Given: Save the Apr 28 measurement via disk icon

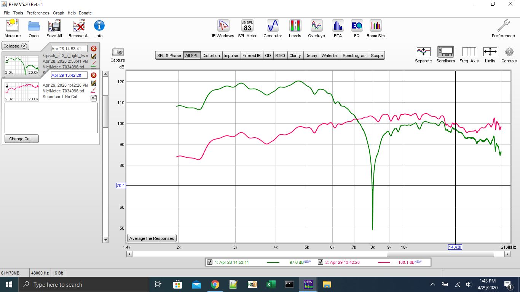Looking at the screenshot, I should point(94,56).
